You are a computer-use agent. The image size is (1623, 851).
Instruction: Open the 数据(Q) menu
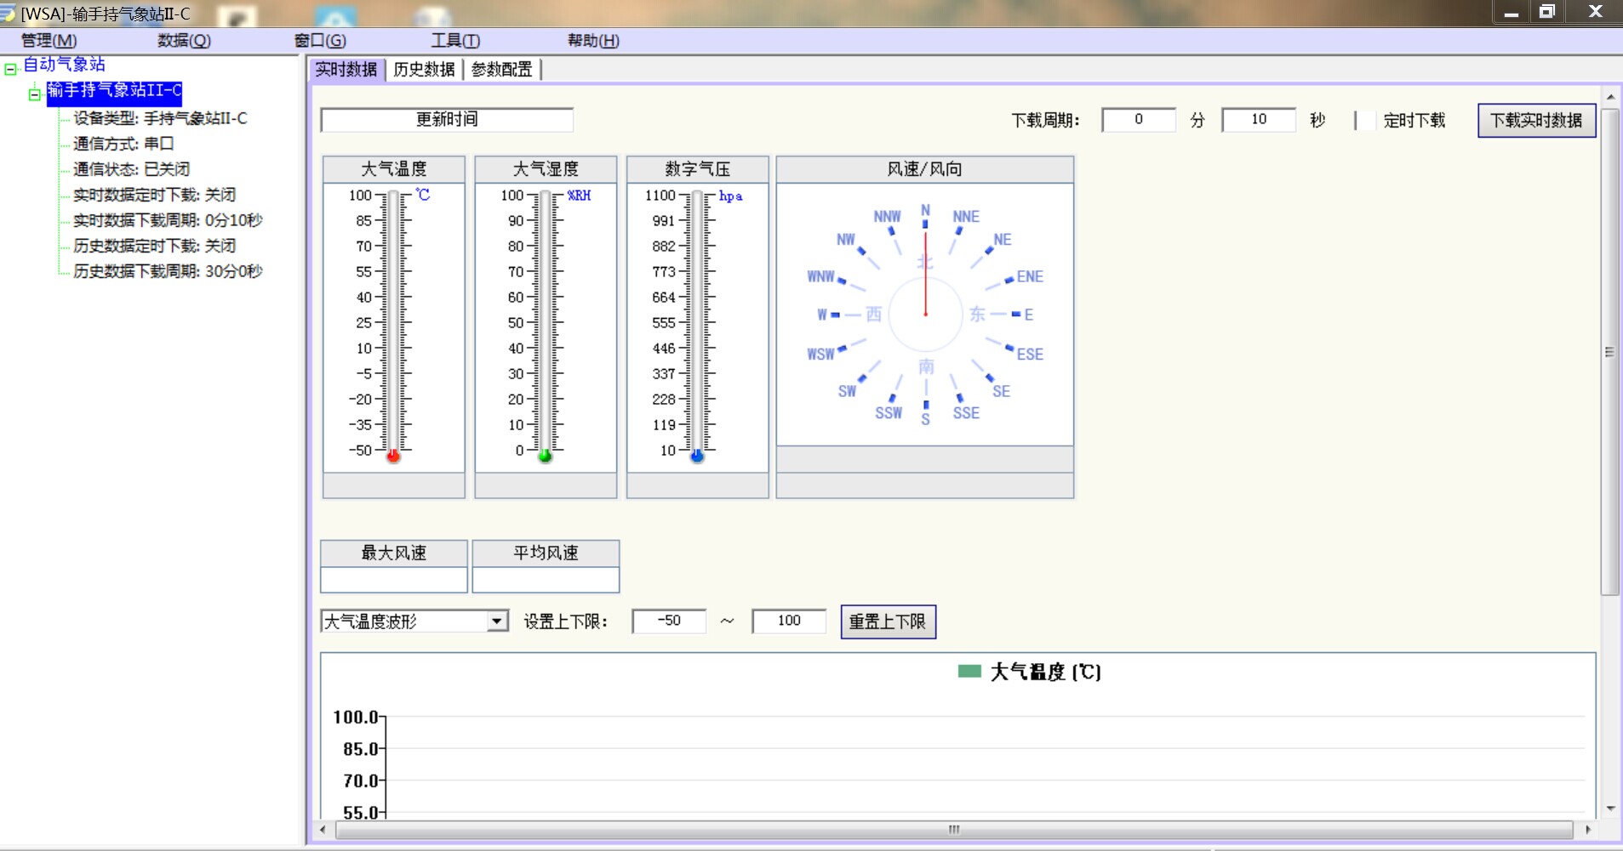[x=184, y=40]
